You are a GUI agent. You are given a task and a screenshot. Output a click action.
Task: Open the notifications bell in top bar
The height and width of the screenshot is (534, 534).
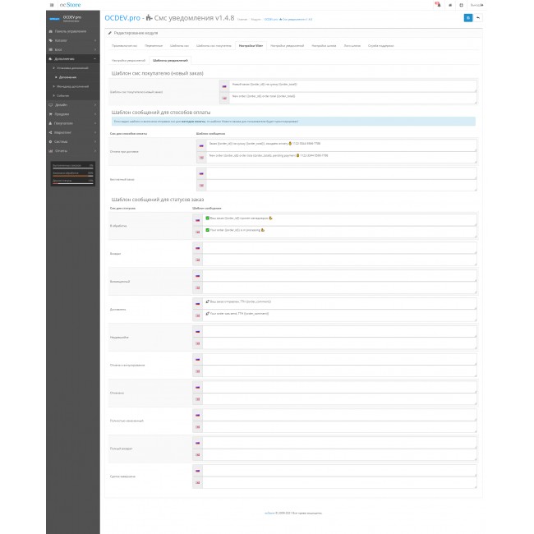(438, 4)
